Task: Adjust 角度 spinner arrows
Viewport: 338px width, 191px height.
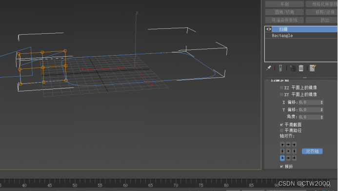Action: [321, 117]
